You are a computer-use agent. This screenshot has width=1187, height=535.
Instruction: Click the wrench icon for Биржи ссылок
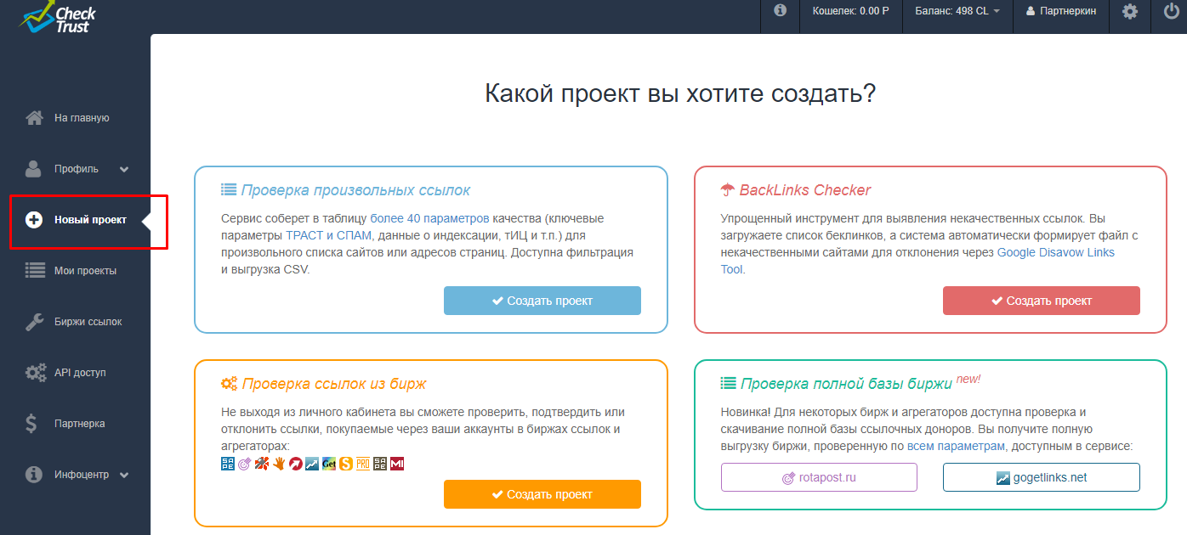click(x=35, y=322)
